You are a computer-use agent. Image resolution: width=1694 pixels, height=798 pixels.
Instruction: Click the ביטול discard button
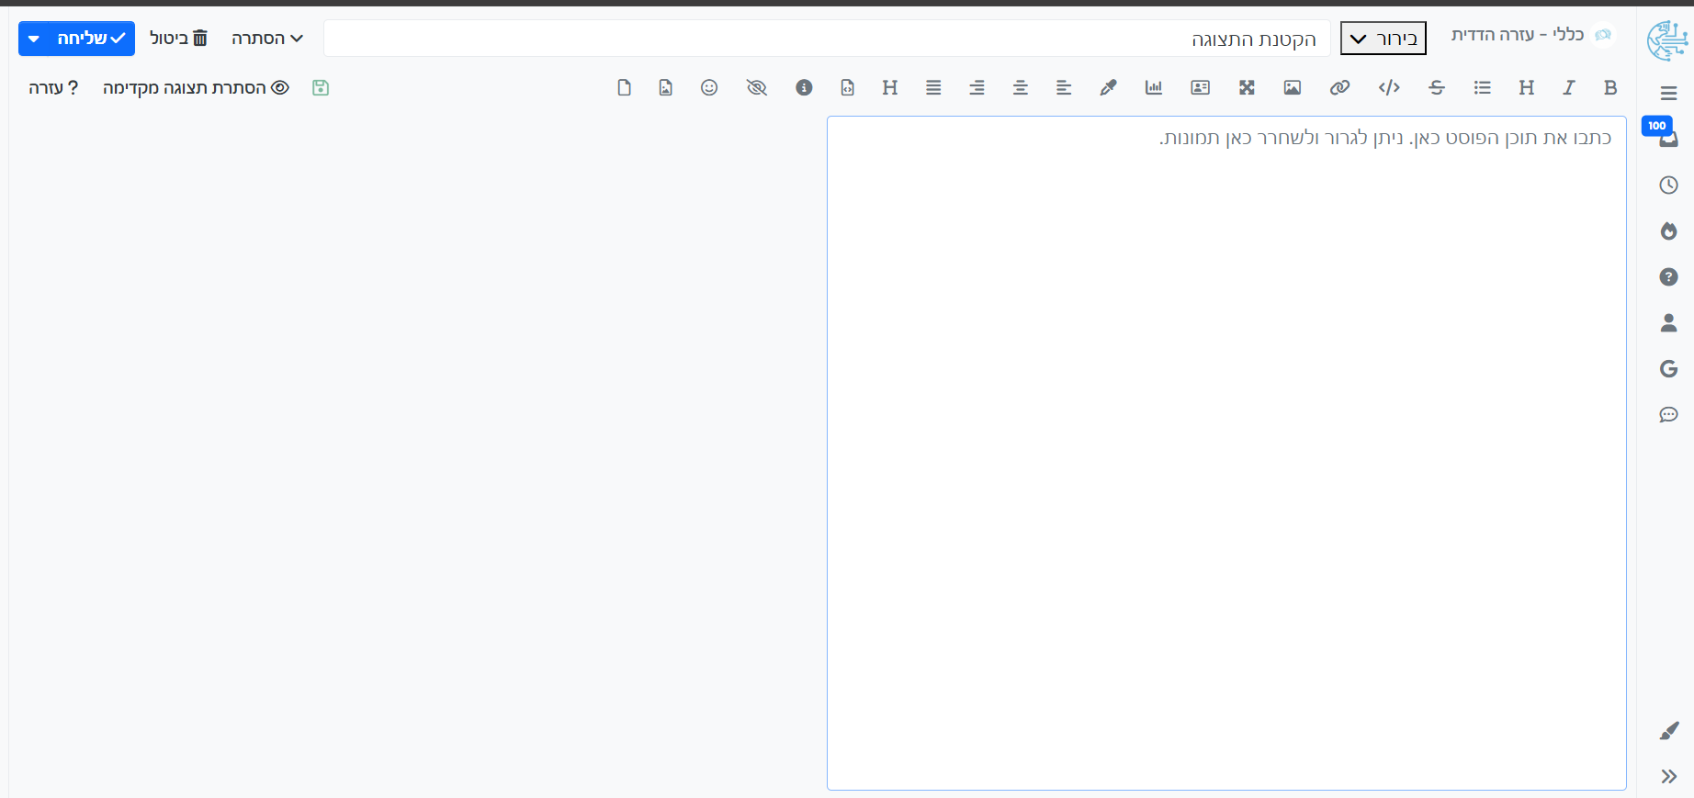click(179, 39)
